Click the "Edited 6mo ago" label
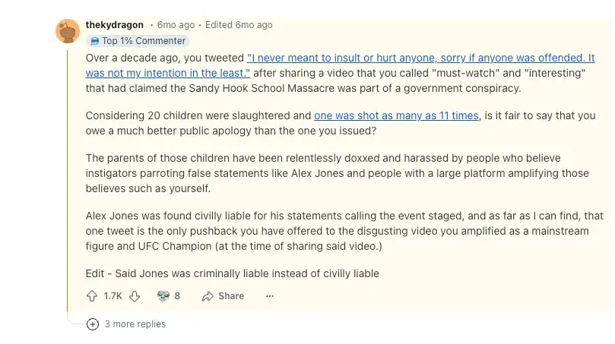 (239, 25)
